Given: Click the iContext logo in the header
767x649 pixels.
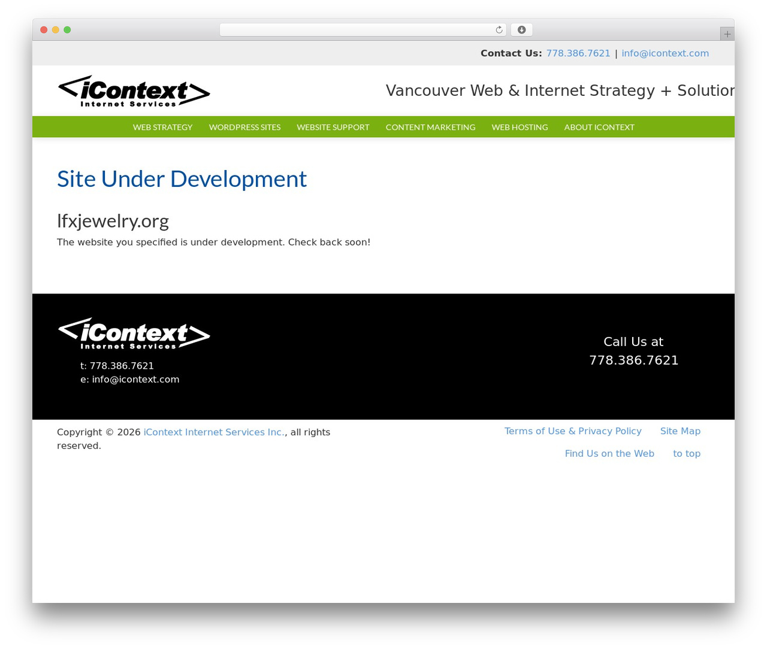Looking at the screenshot, I should [134, 92].
